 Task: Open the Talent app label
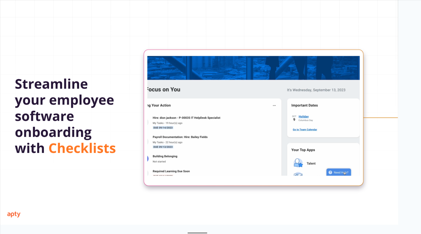pyautogui.click(x=311, y=164)
